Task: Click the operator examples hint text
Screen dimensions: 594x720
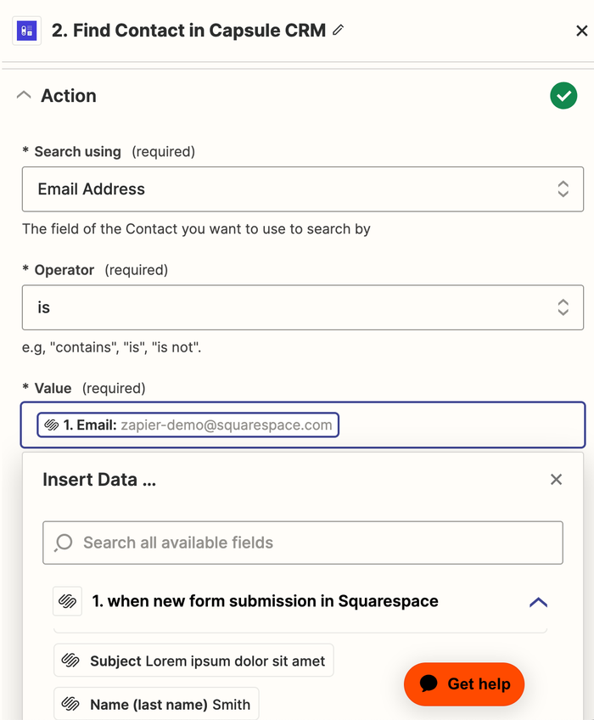Action: coord(111,347)
